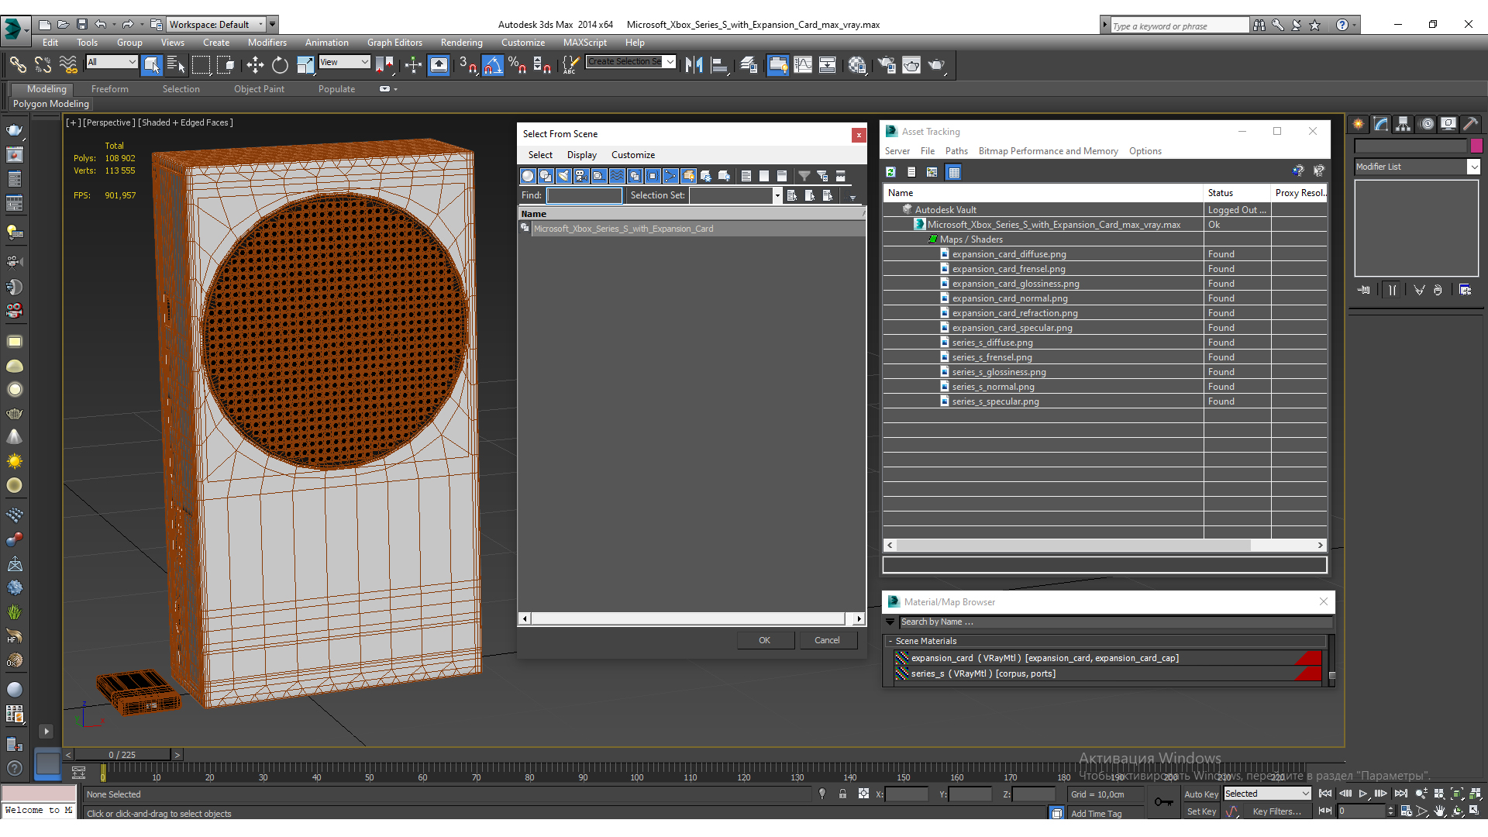The image size is (1488, 837).
Task: Click the Find field in Select From Scene
Action: point(584,195)
